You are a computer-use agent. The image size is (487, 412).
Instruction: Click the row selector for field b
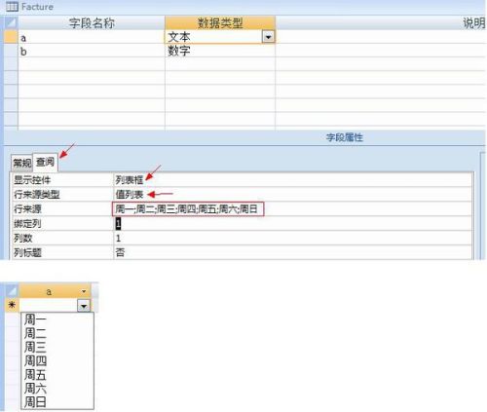click(x=11, y=51)
